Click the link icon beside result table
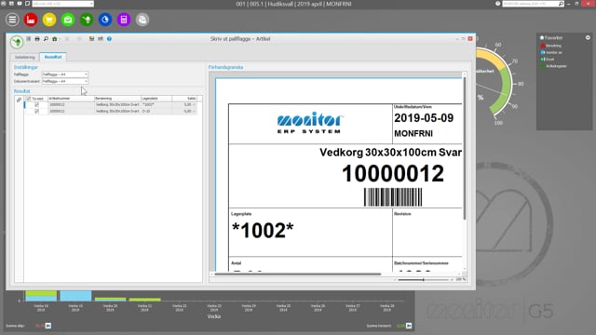Image resolution: width=596 pixels, height=335 pixels. [x=19, y=100]
